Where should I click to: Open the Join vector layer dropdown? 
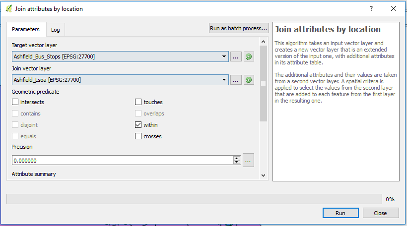point(120,80)
